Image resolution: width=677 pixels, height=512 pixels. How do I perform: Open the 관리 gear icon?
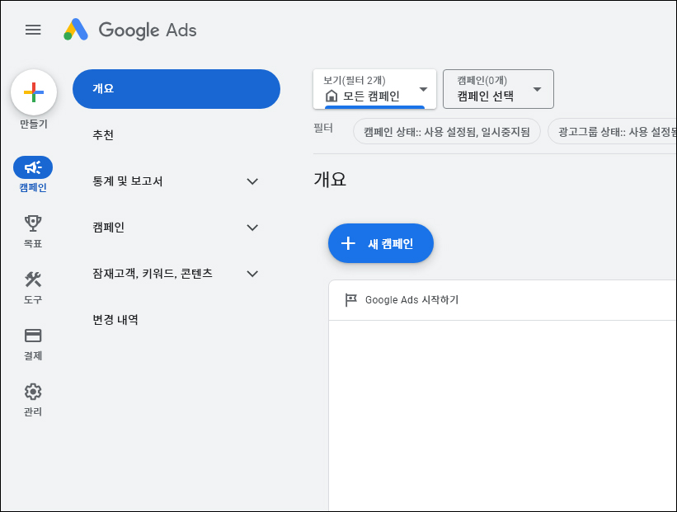click(x=33, y=392)
